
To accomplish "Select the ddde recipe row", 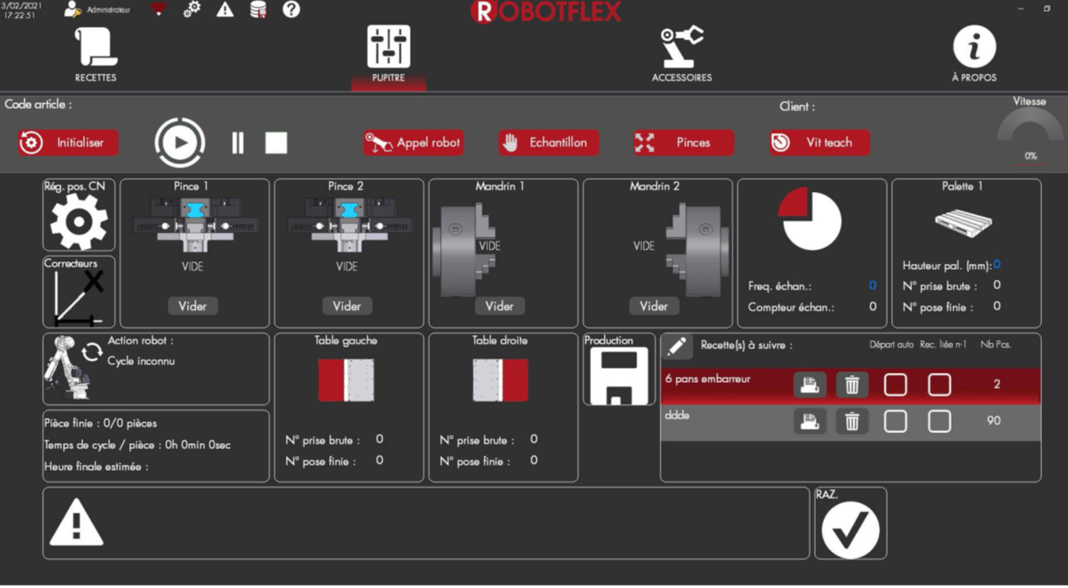I will pos(850,421).
